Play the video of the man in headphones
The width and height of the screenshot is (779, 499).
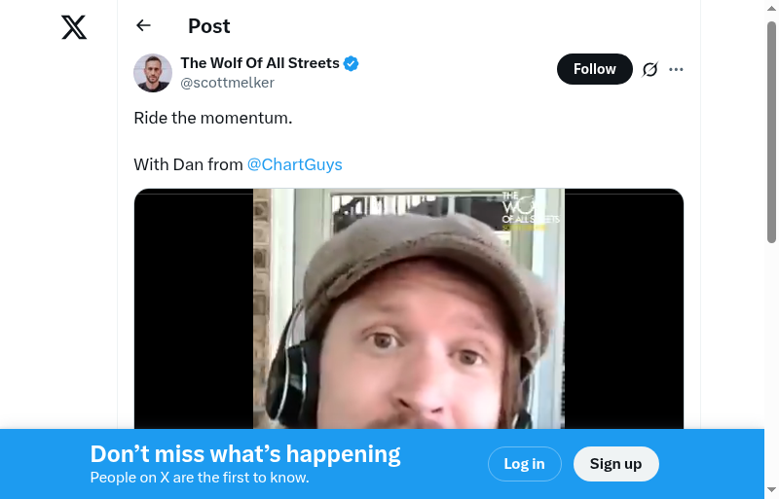pos(409,308)
